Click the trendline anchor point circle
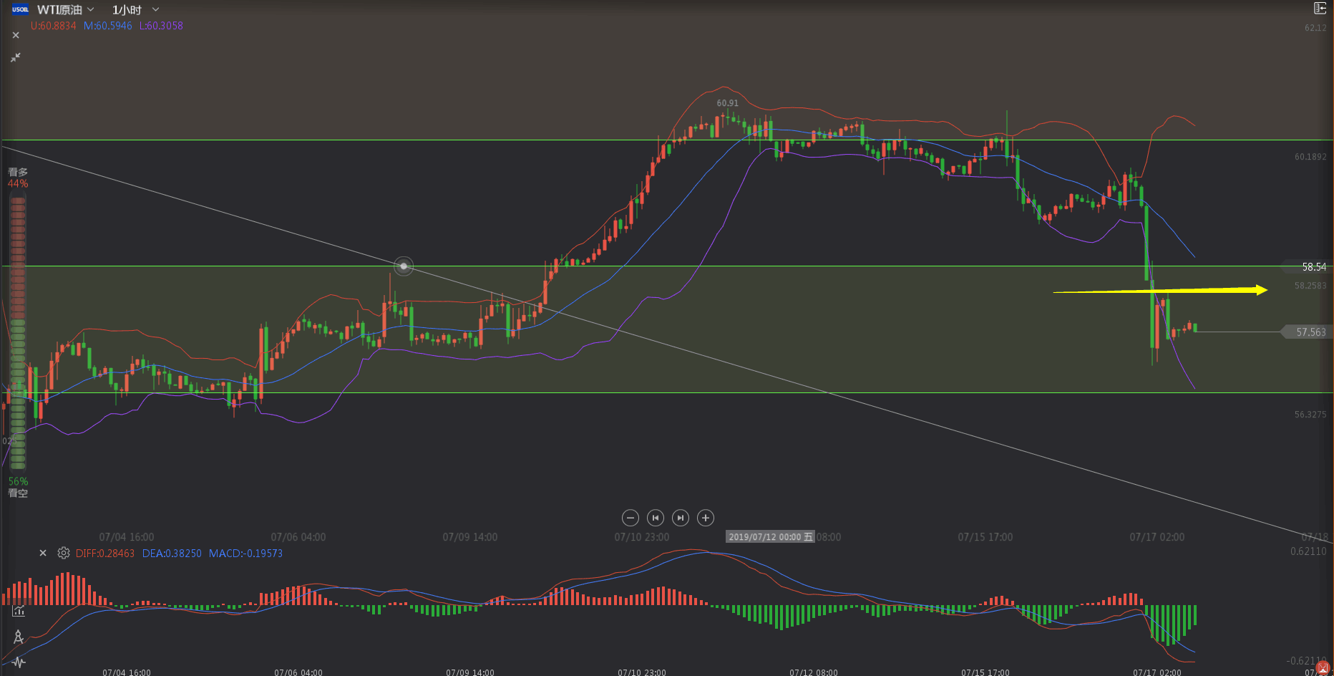The image size is (1334, 676). [x=404, y=266]
